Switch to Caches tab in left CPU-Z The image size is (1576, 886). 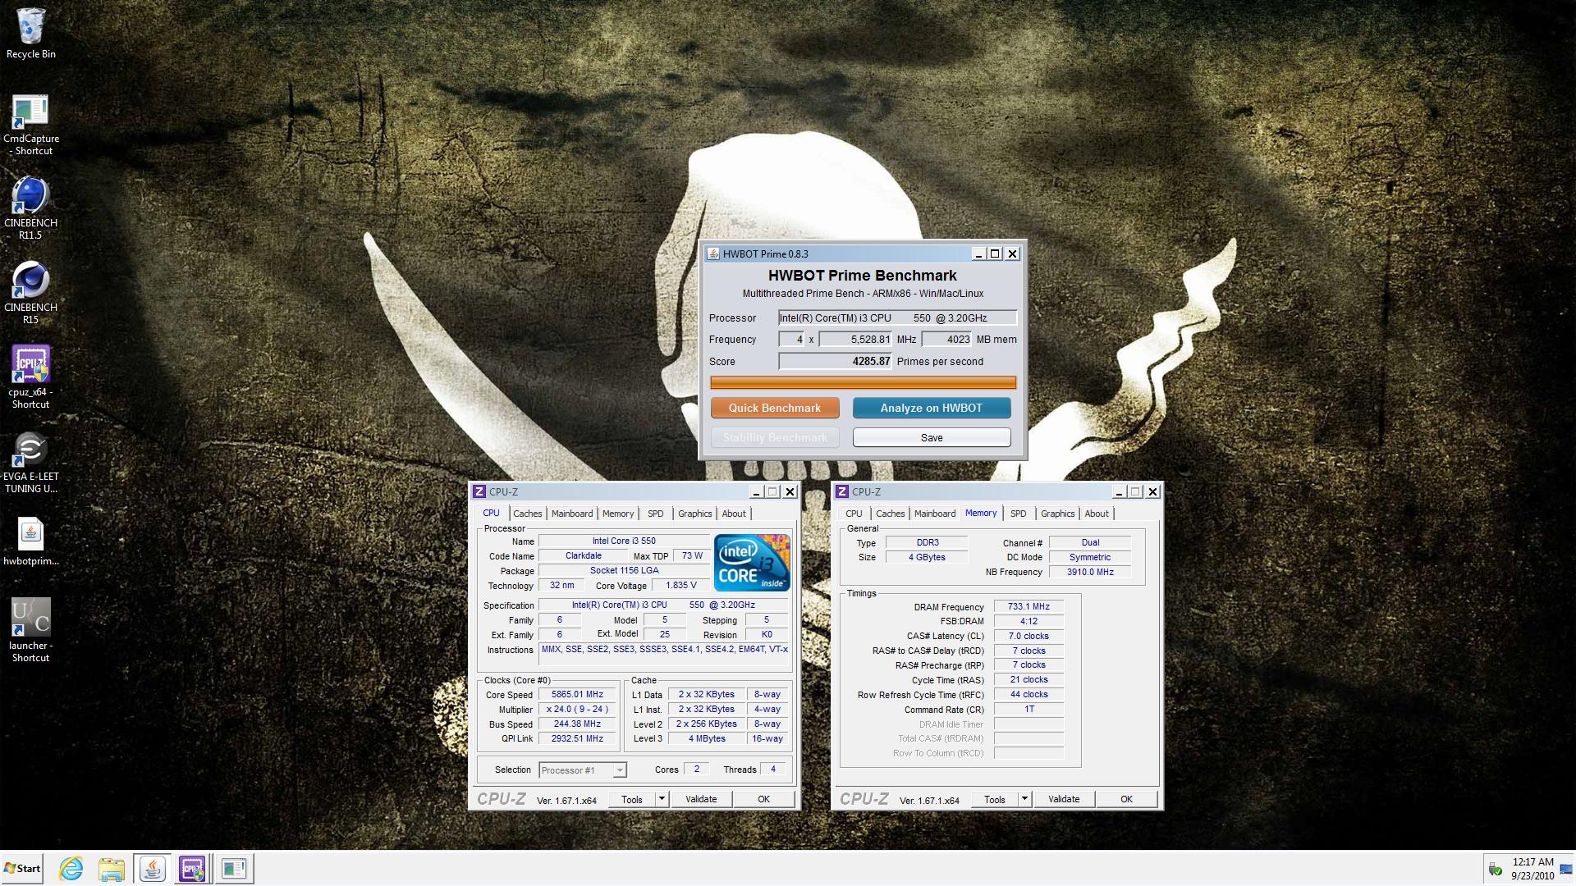click(528, 514)
